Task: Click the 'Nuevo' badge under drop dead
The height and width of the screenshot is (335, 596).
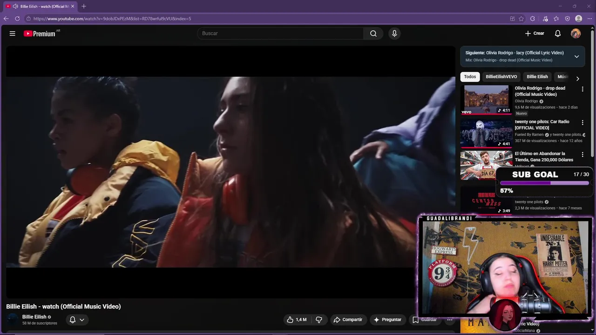Action: 521,114
